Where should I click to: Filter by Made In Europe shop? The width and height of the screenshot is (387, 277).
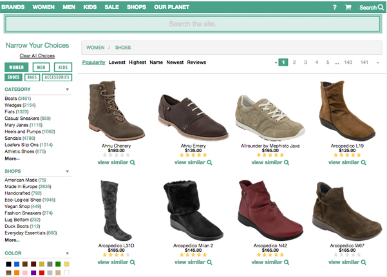coord(28,187)
